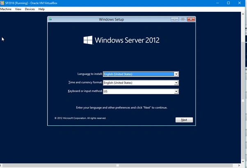Open the Help menu
Viewport: 247px width, 168px height.
point(41,9)
